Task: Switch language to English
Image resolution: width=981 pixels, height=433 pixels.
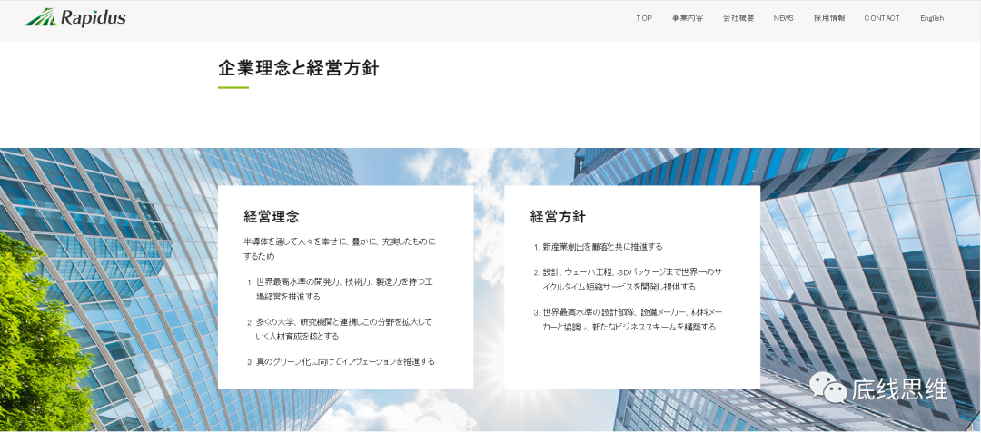Action: pyautogui.click(x=932, y=18)
